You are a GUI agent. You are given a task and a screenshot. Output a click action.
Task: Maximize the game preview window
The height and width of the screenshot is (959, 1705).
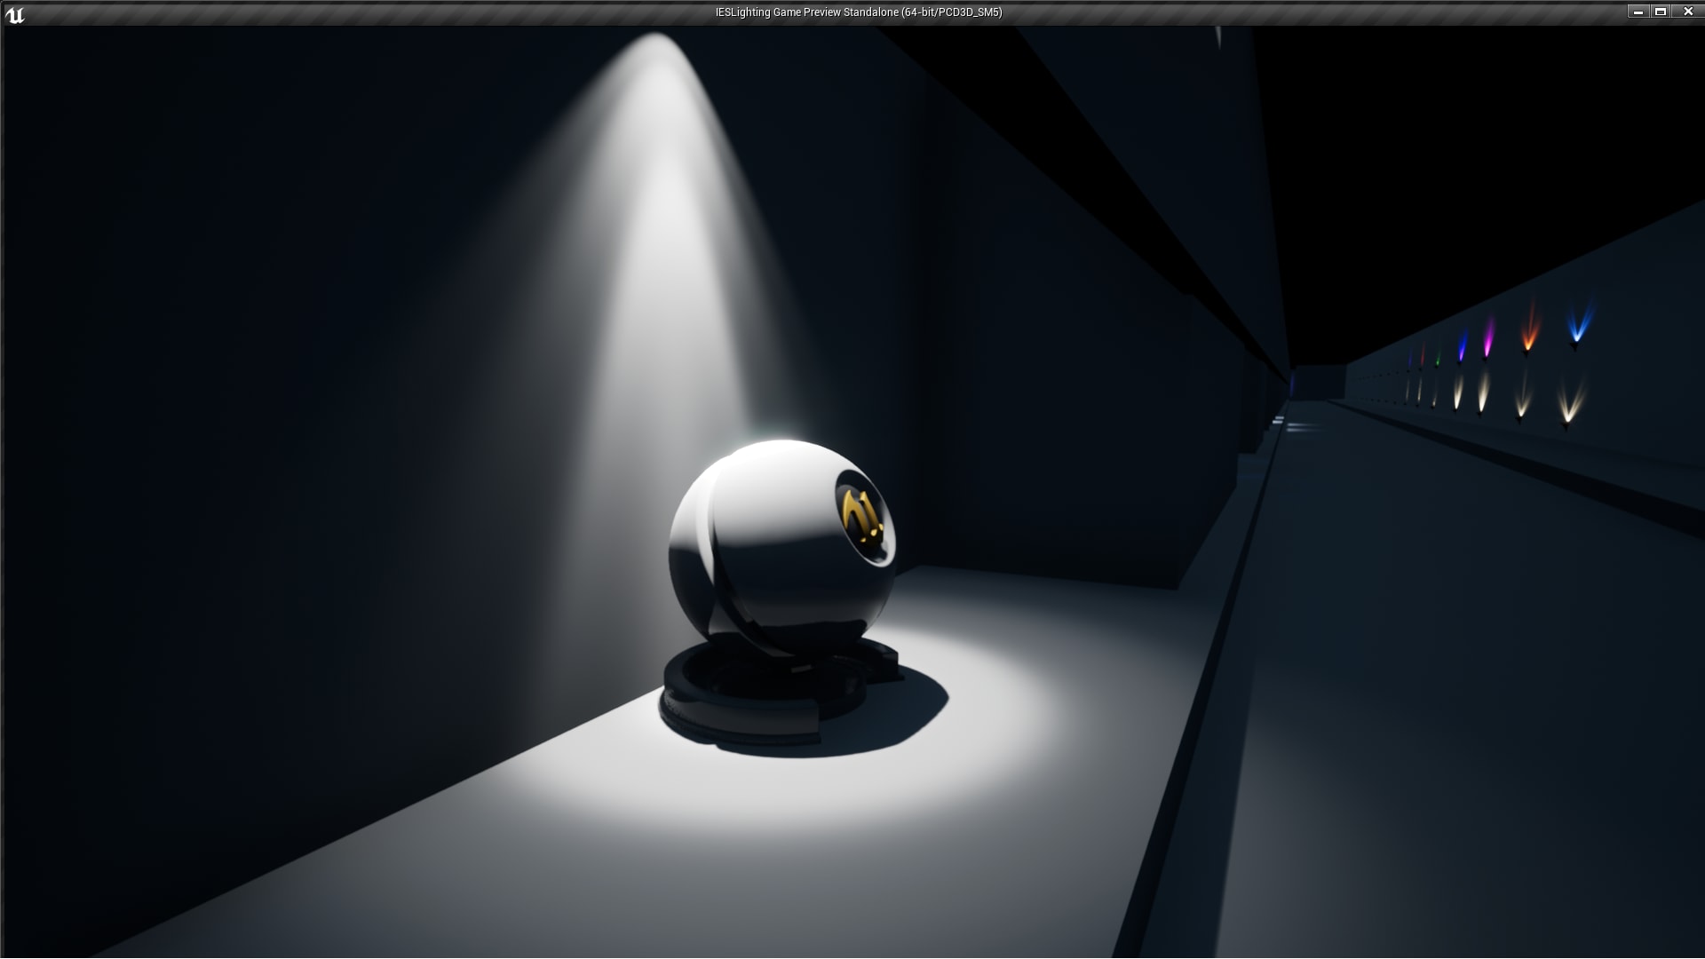(1661, 12)
